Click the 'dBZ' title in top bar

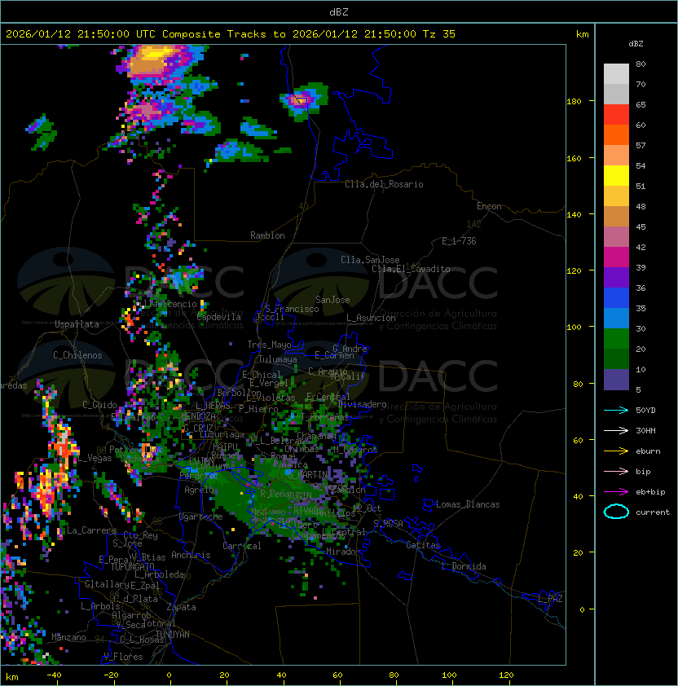[x=339, y=11]
